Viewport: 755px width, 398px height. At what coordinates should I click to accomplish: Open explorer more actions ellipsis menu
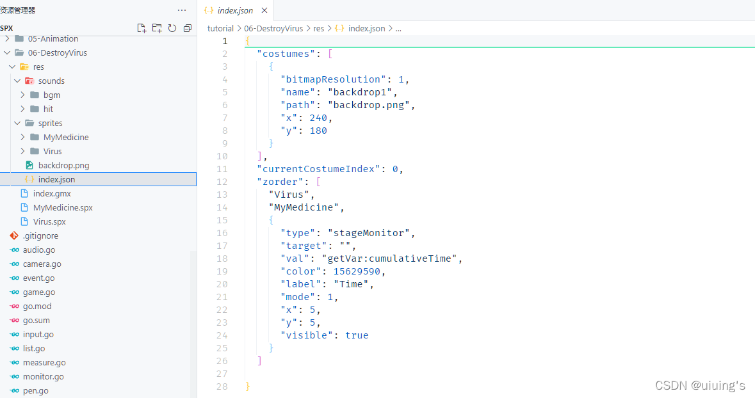point(181,10)
